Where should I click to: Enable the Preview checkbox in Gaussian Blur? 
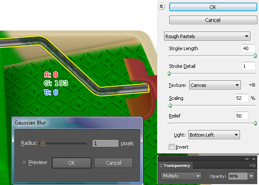pyautogui.click(x=24, y=163)
